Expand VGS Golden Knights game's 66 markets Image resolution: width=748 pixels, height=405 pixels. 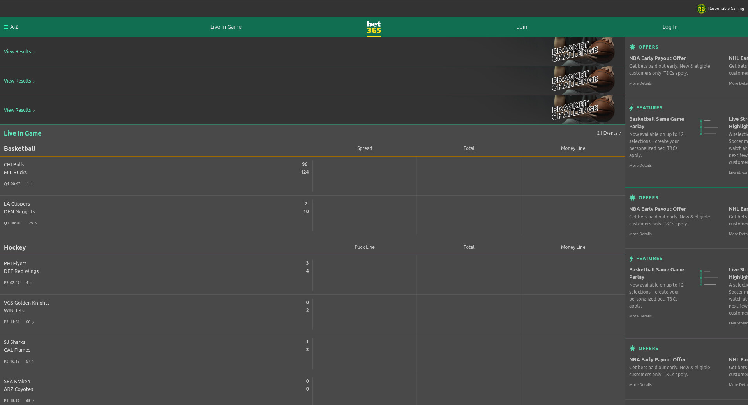30,322
